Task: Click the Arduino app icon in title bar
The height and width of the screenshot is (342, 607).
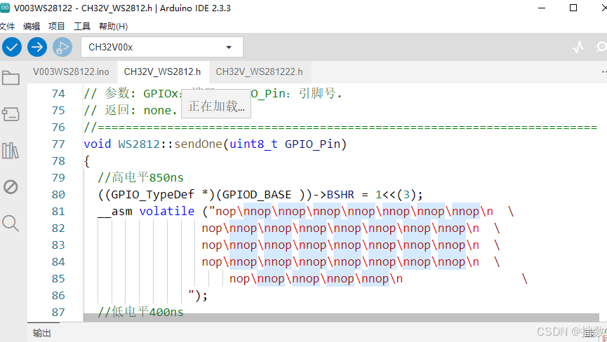Action: (x=5, y=8)
